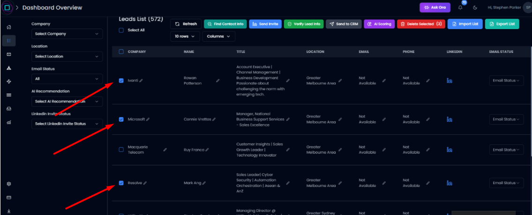Click the Import List button
The height and width of the screenshot is (215, 532).
pos(465,24)
